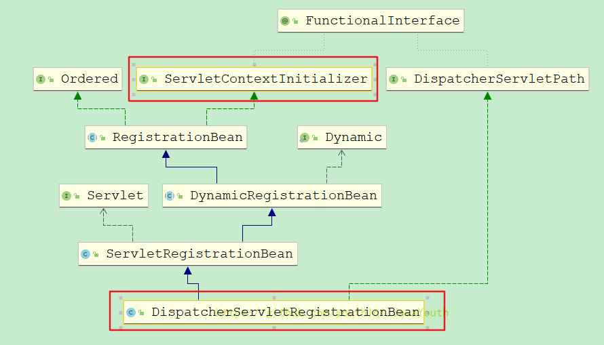This screenshot has height=345, width=604.
Task: Click the abstract class icon beside DynamicRegistrationBean
Action: pyautogui.click(x=170, y=196)
